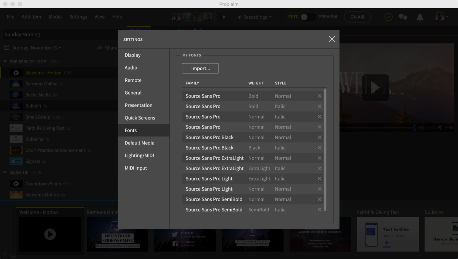The image size is (458, 259).
Task: Open the chat messages icon
Action: [x=403, y=17]
